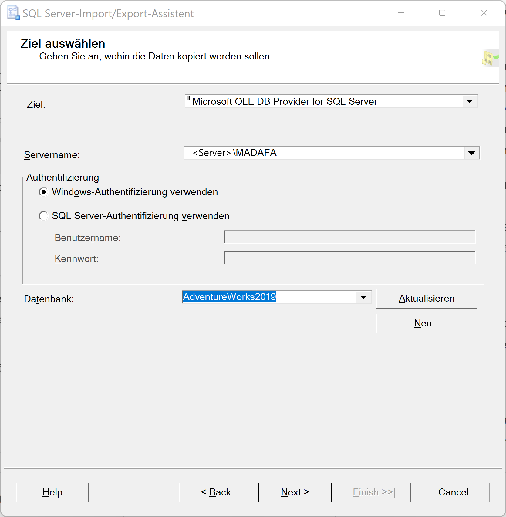Select Windows-Authentifizierung verwenden radio button

tap(43, 192)
